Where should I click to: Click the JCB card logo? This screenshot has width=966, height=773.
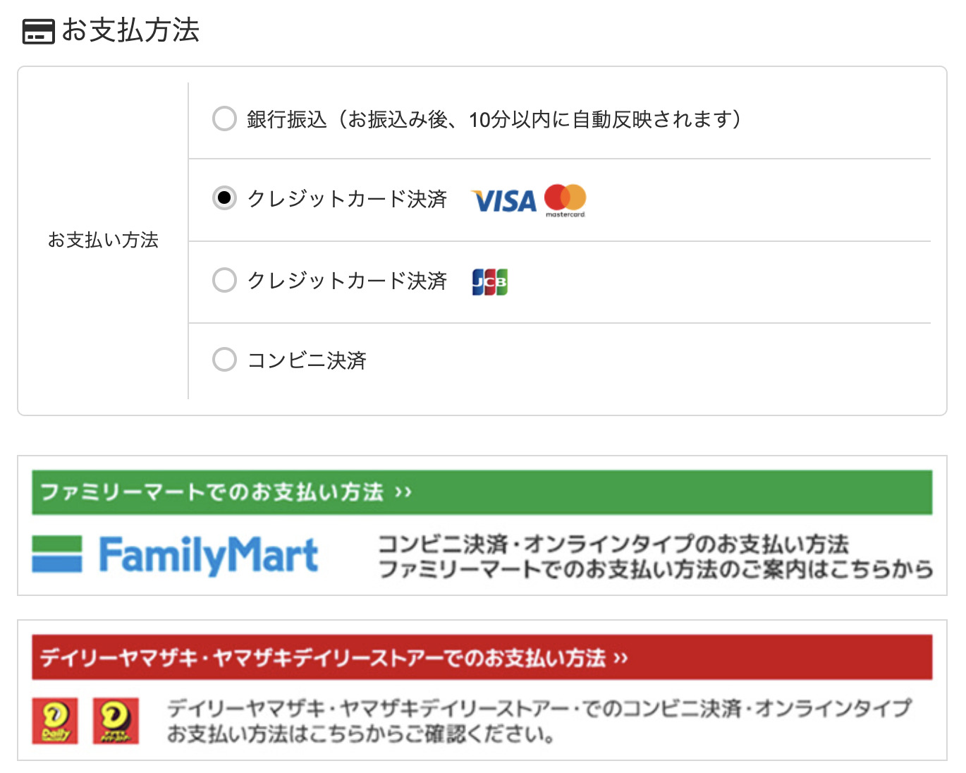[490, 281]
